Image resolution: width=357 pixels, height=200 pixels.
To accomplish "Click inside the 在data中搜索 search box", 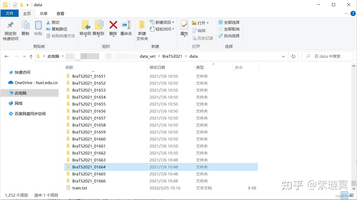I will (x=327, y=56).
